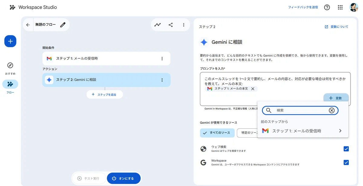Click the ウェブ検索 globe icon
This screenshot has width=363, height=186.
coord(203,149)
